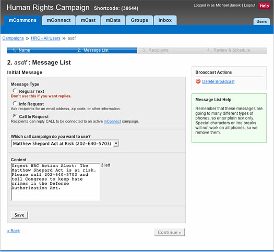Click the 4. Review & Schedule step

229,50
